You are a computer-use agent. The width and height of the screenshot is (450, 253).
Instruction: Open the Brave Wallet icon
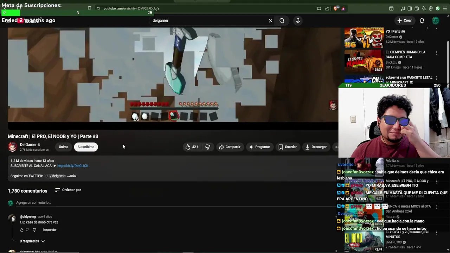click(x=417, y=8)
